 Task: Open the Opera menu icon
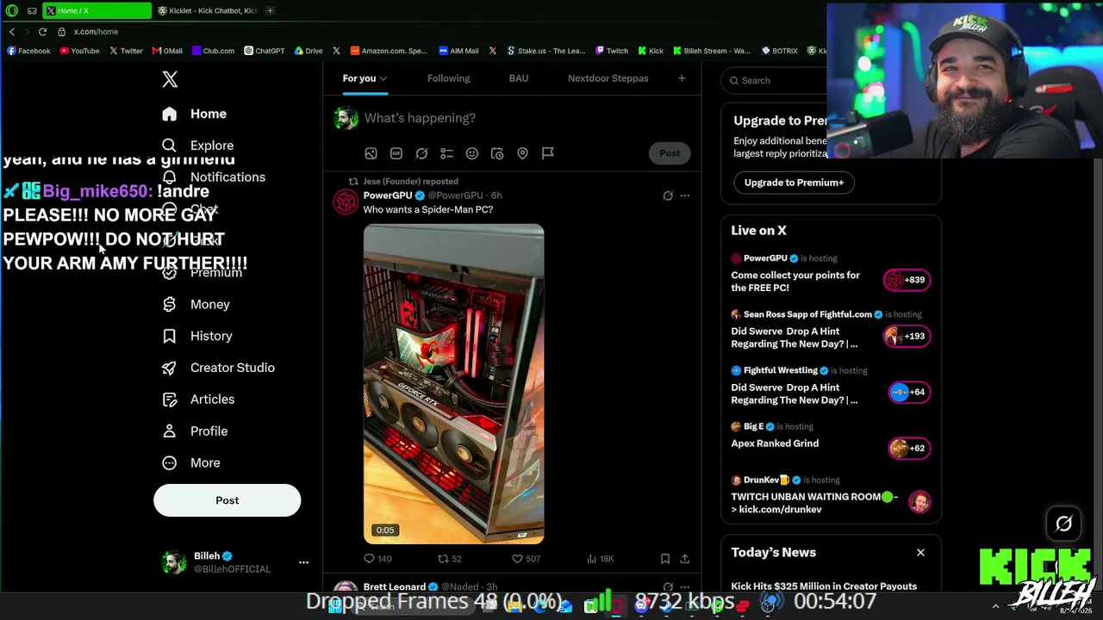[12, 10]
